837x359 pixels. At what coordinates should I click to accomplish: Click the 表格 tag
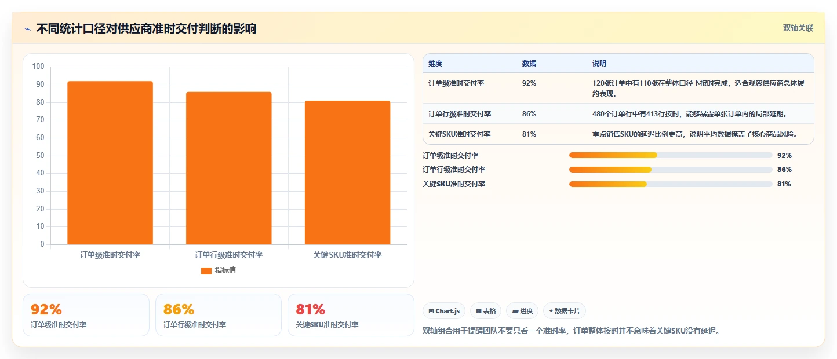(x=486, y=311)
